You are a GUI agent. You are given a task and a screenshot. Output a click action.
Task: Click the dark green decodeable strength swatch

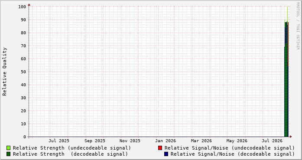[x=8, y=154]
